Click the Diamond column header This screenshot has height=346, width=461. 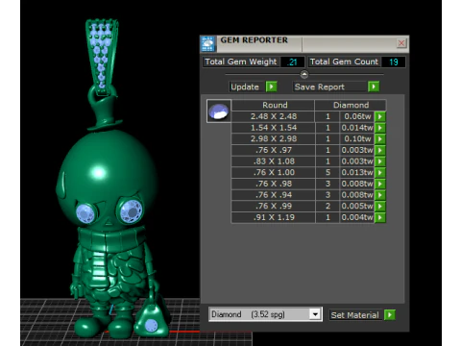click(x=351, y=105)
